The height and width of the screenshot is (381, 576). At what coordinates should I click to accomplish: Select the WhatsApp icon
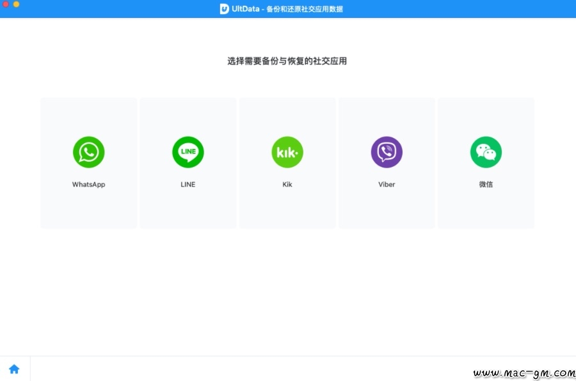tap(88, 152)
